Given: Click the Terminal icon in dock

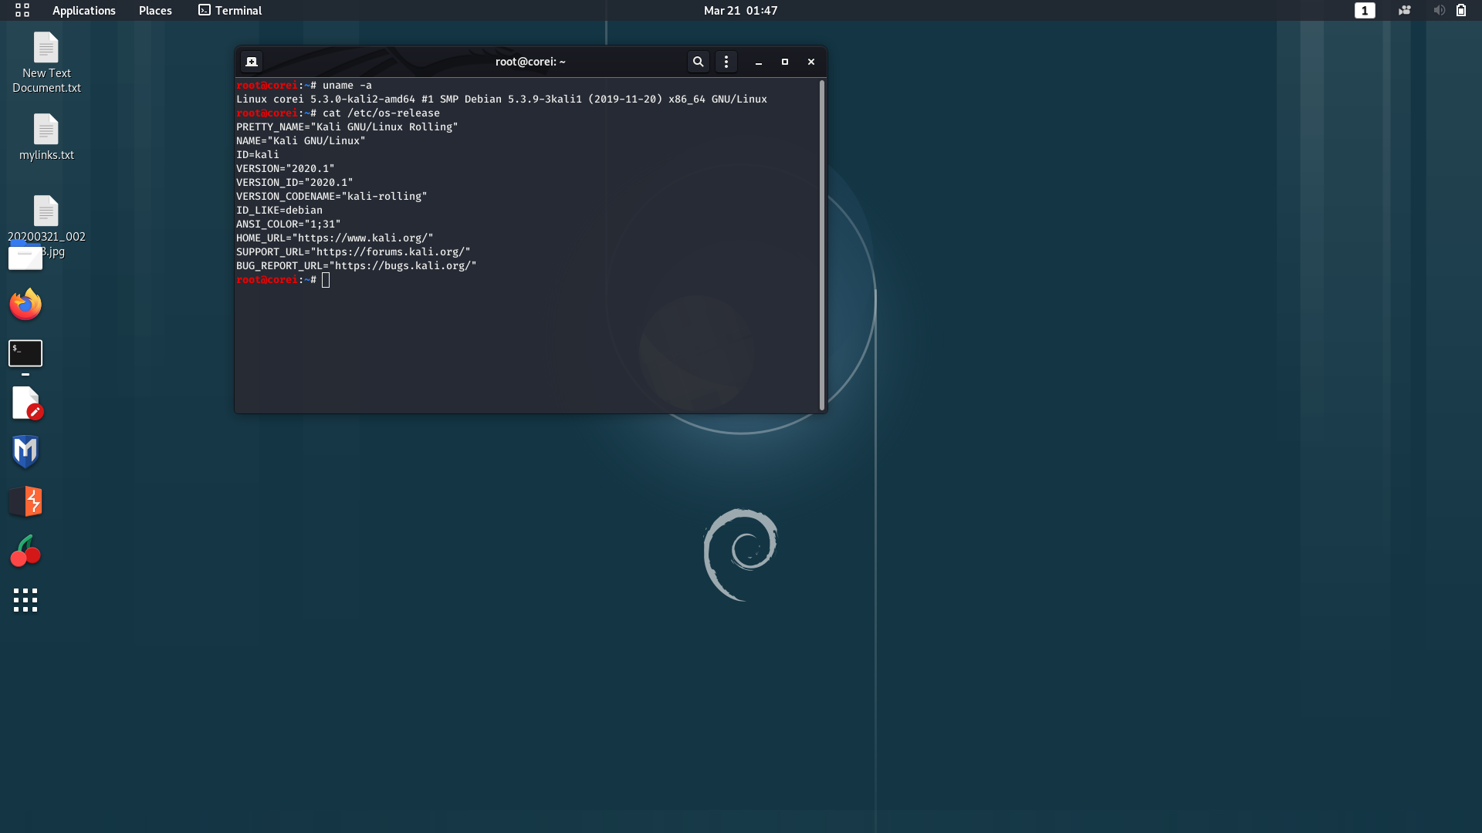Looking at the screenshot, I should coord(25,353).
